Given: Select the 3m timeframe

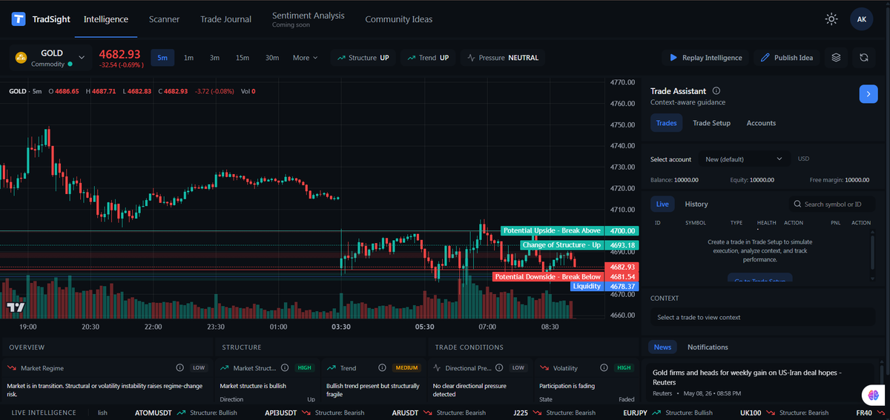Looking at the screenshot, I should pos(214,58).
